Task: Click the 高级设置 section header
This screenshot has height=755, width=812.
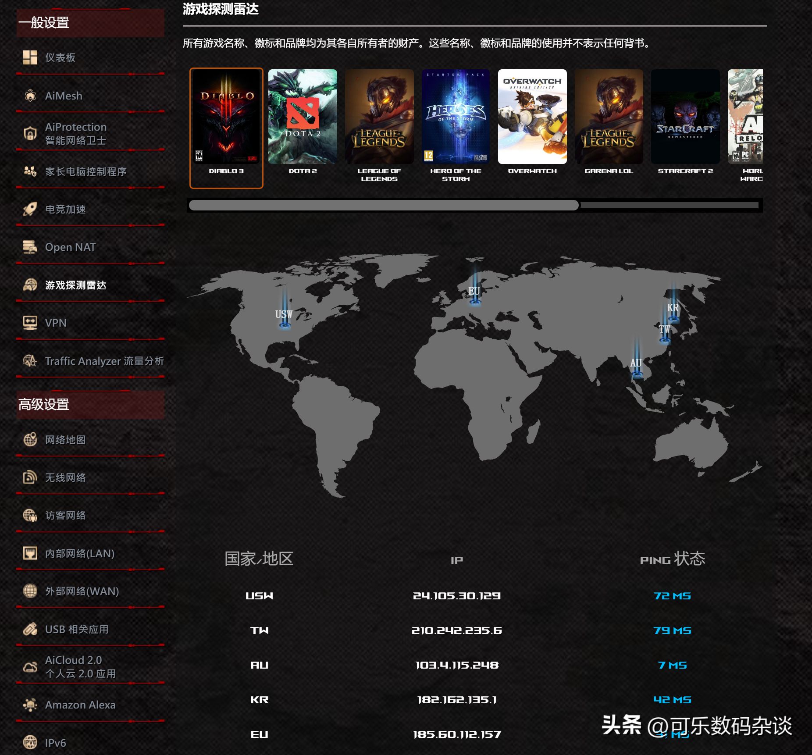Action: (90, 404)
